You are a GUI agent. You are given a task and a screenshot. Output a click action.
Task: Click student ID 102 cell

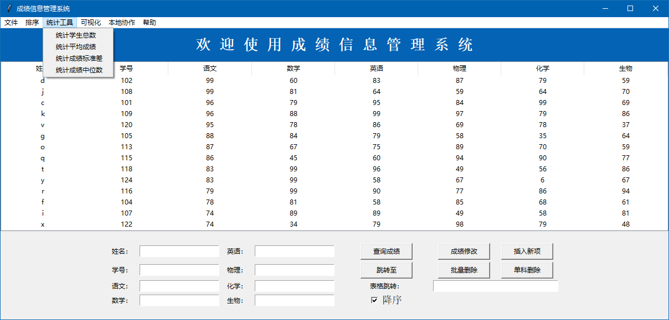(126, 81)
